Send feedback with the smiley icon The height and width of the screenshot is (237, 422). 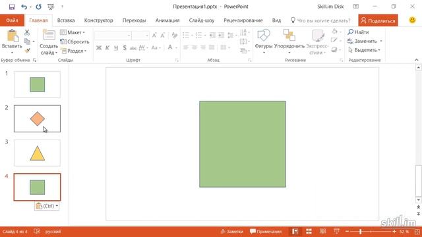[x=412, y=20]
